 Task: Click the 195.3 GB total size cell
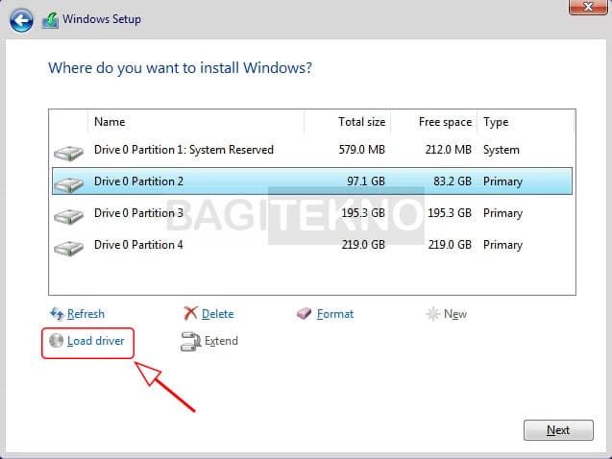pyautogui.click(x=363, y=213)
